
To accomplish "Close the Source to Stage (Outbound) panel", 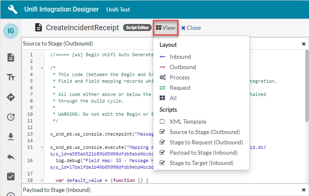I will (x=303, y=43).
